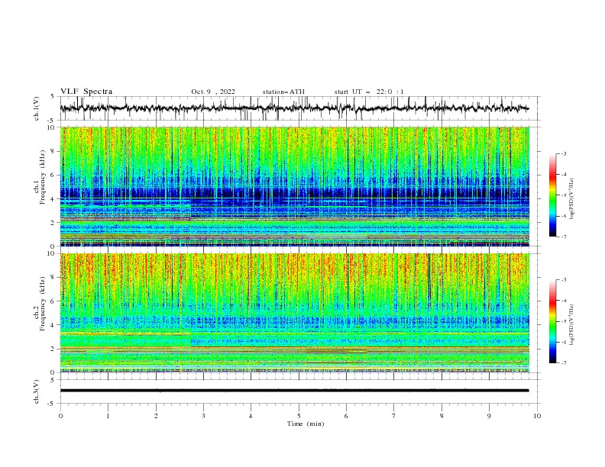Click the log(PSD) label beside ch.2 colorbar
Screen dimensions: 605x467
pyautogui.click(x=572, y=325)
